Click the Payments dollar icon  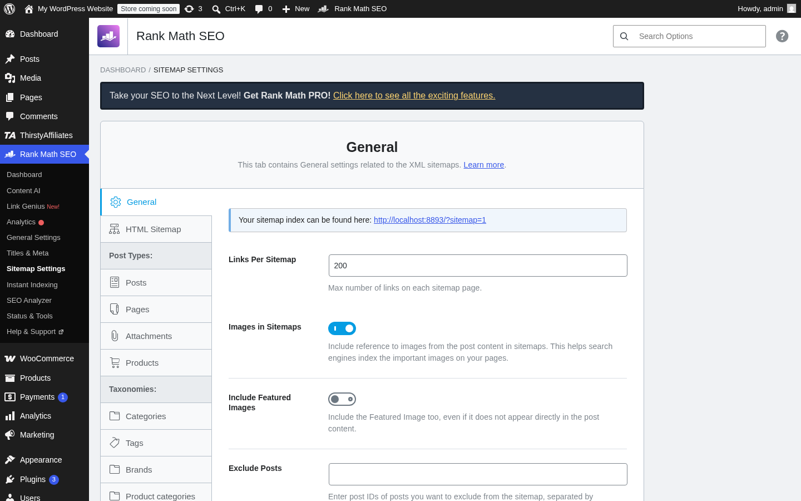(x=10, y=397)
